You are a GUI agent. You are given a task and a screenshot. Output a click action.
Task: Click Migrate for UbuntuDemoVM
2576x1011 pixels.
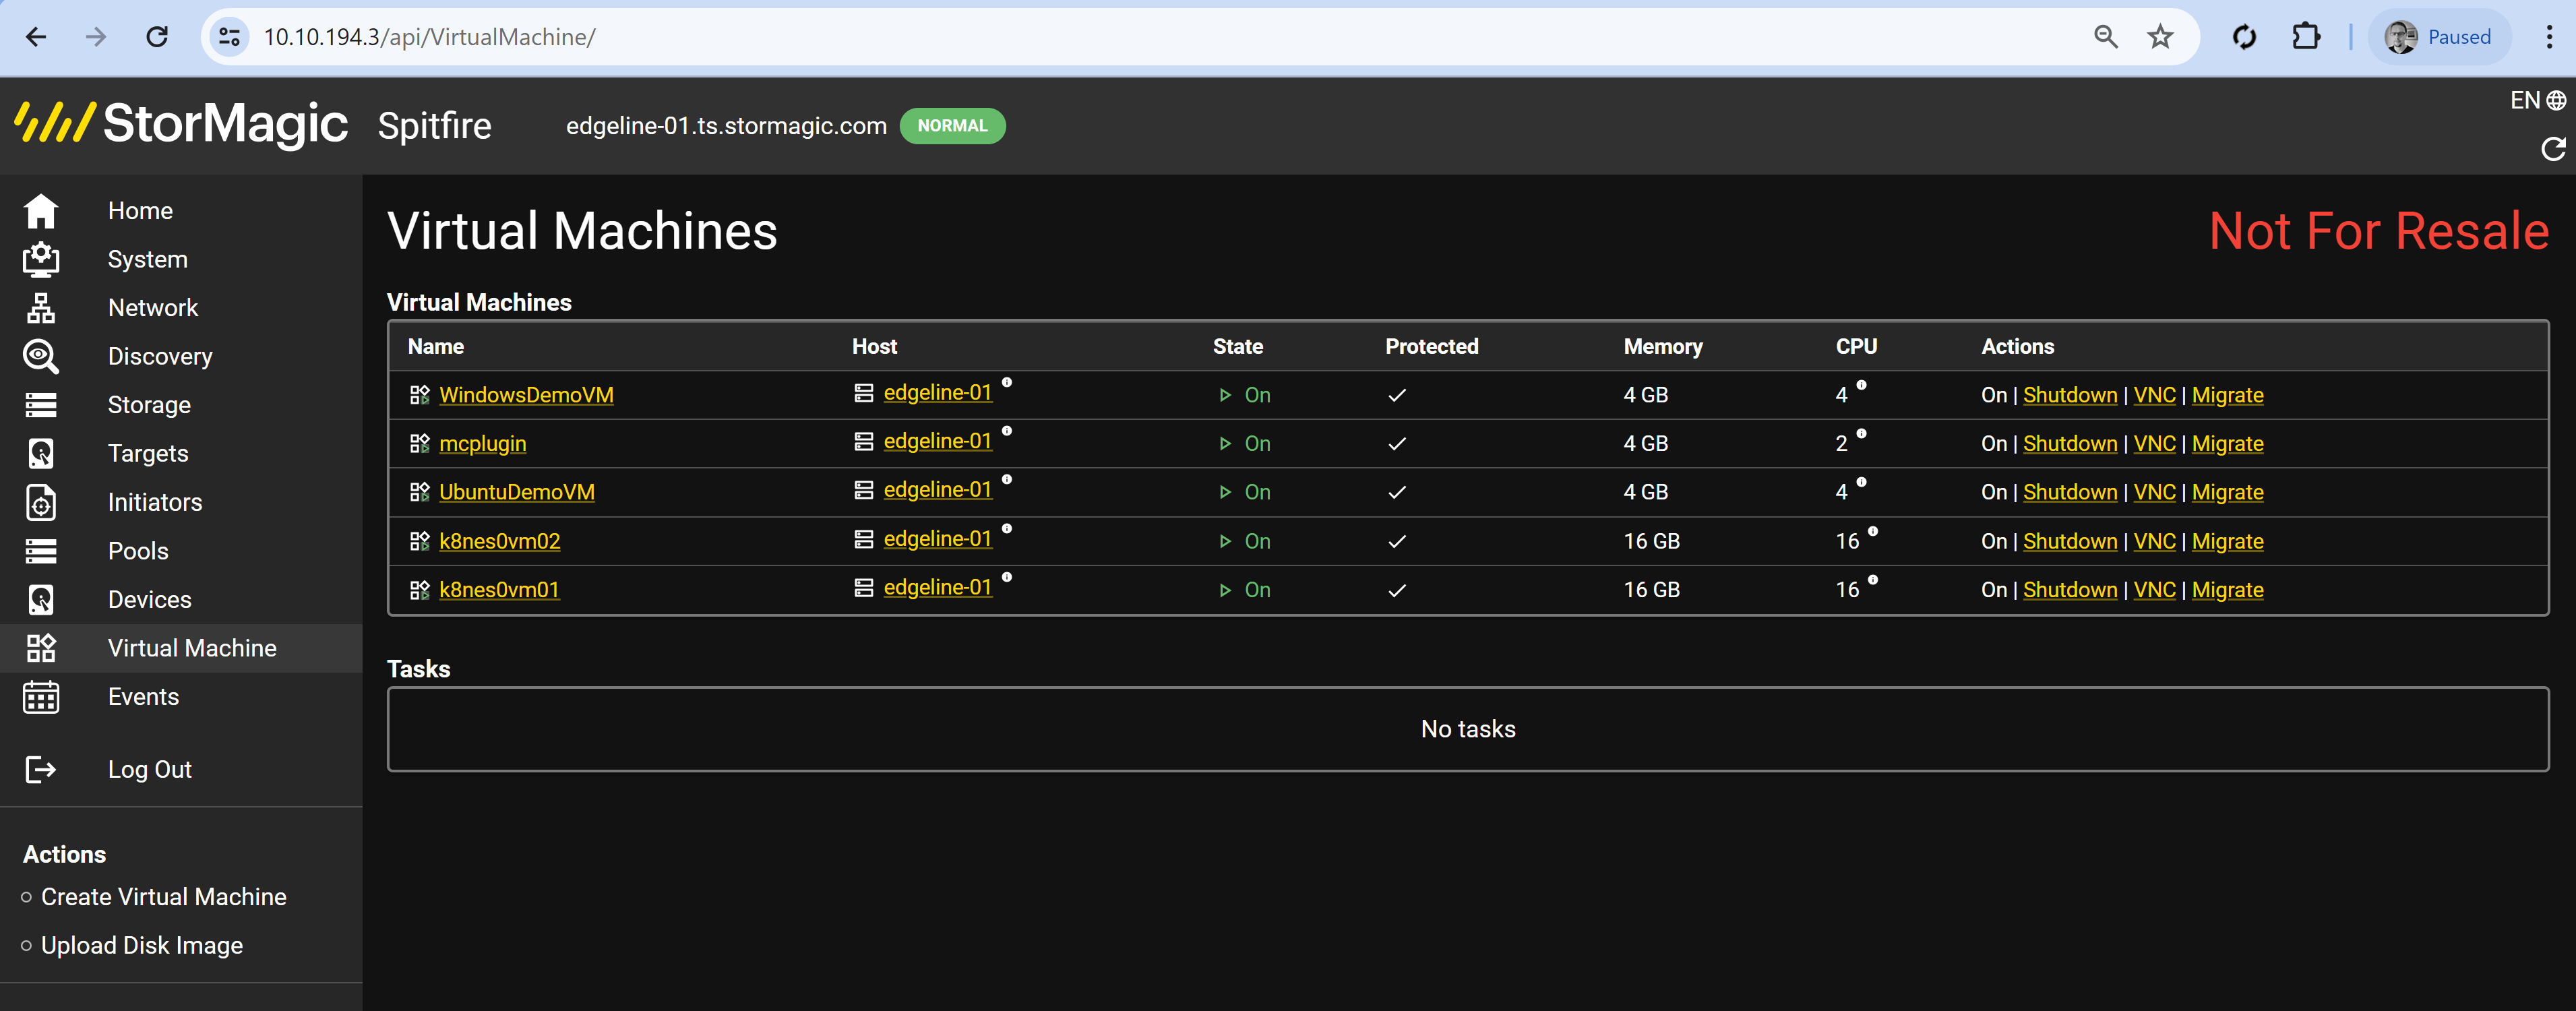click(2227, 492)
